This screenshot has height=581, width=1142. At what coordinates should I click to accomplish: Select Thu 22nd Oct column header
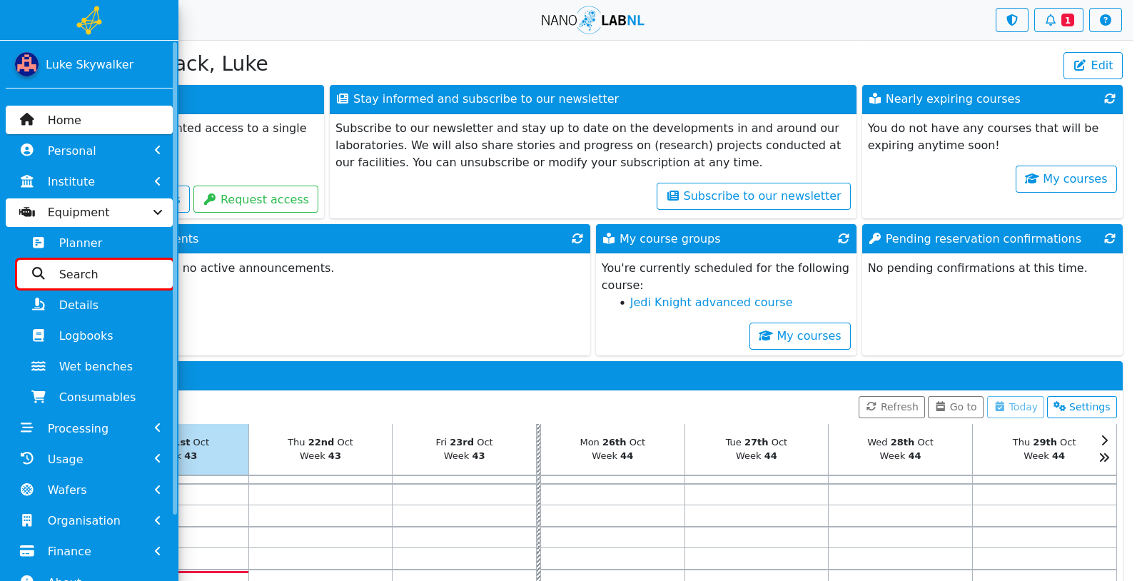coord(320,449)
